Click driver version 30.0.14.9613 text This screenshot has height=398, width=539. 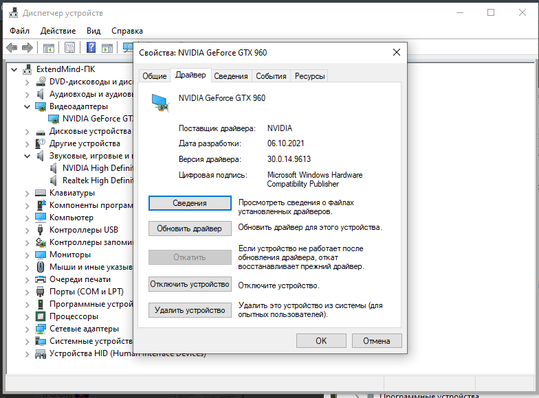point(289,159)
